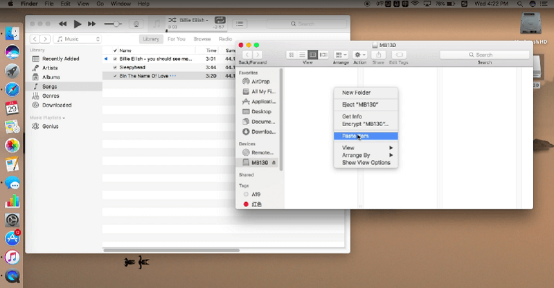Uncheck the Sleepyhead song checkbox
Image resolution: width=554 pixels, height=288 pixels.
pos(115,67)
